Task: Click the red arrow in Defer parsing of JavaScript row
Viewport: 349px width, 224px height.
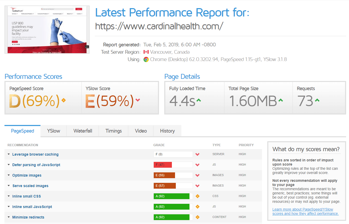Action: click(x=197, y=165)
